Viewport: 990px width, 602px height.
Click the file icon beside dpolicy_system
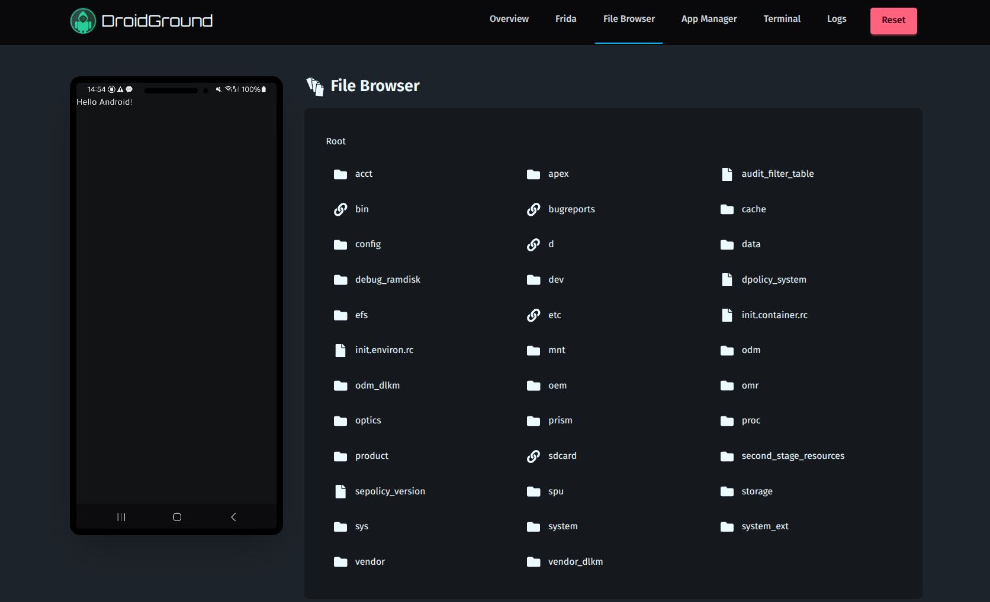(727, 279)
